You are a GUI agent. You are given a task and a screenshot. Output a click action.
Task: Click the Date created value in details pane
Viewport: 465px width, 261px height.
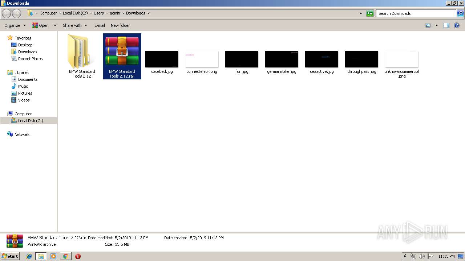point(207,238)
